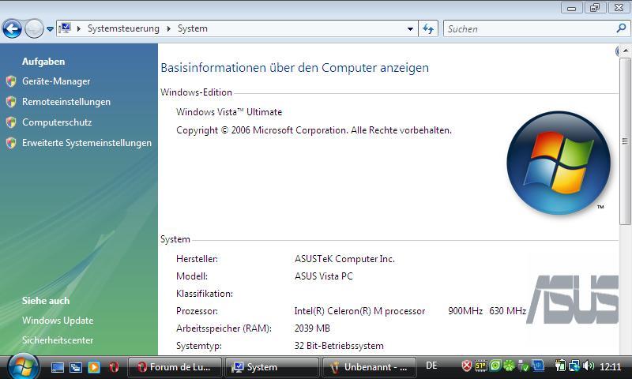Launch the orange media player Quick Launch icon
632x379 pixels.
point(94,367)
